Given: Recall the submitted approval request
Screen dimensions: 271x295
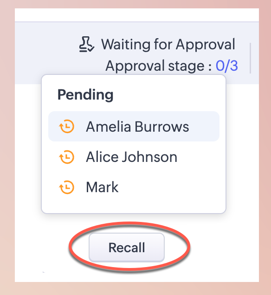Looking at the screenshot, I should coord(127,248).
